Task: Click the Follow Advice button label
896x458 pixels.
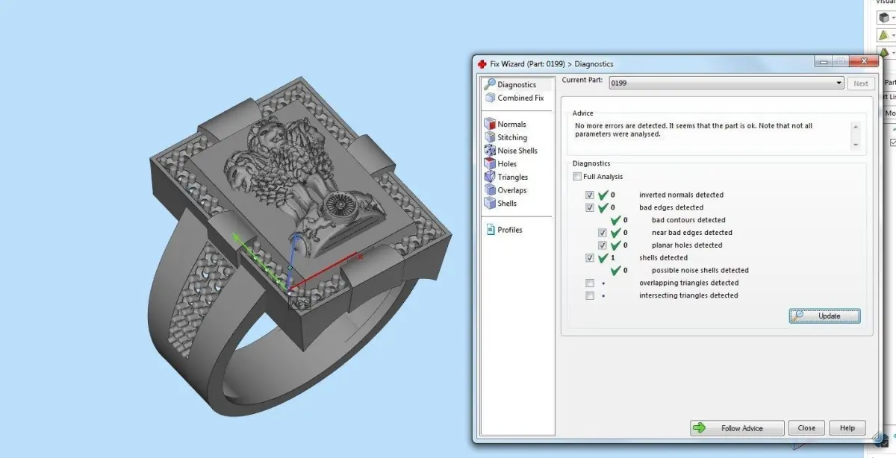Action: (x=742, y=428)
